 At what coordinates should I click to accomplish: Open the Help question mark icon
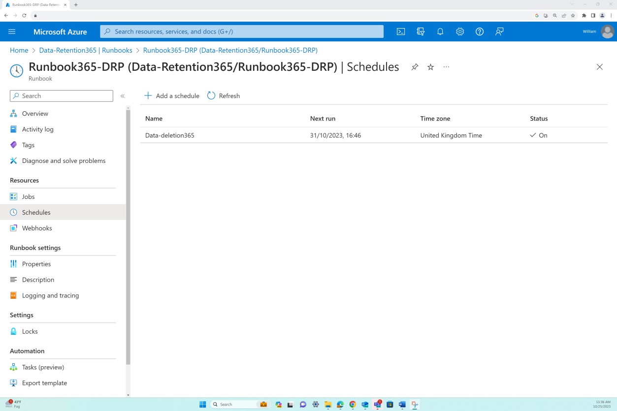[x=479, y=31]
